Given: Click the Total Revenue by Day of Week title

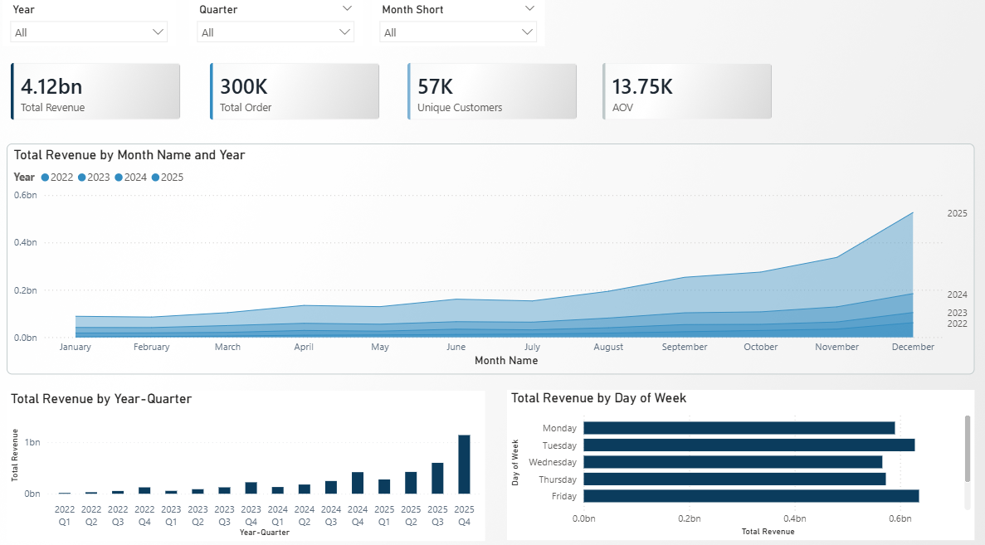Looking at the screenshot, I should [x=598, y=398].
